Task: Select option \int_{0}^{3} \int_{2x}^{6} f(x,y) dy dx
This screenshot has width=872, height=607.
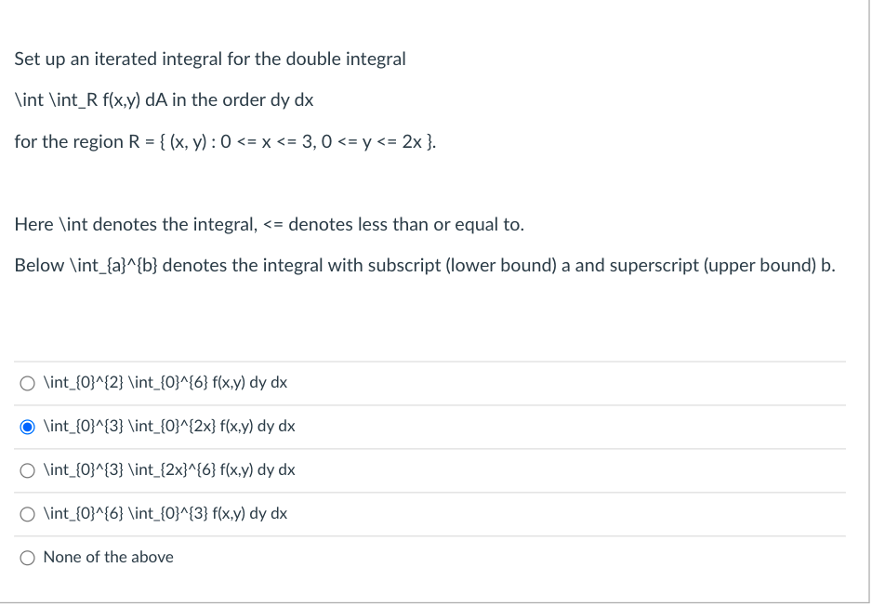Action: coord(28,469)
